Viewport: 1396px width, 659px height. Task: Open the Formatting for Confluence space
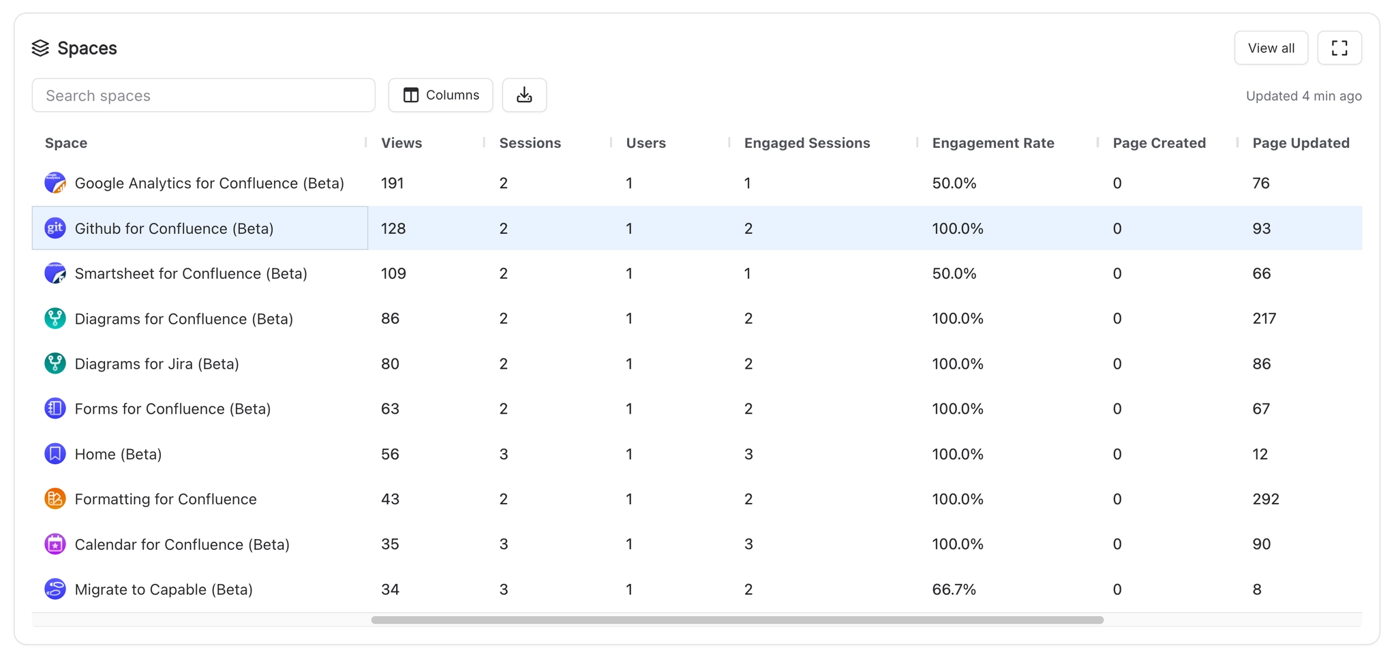(x=166, y=499)
